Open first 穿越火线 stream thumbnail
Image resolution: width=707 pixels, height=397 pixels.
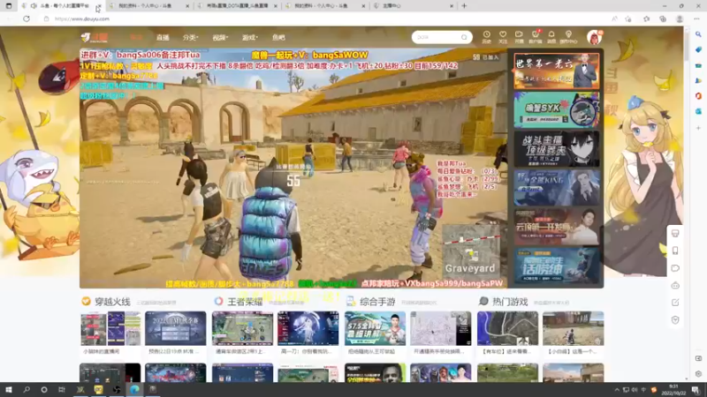point(110,328)
